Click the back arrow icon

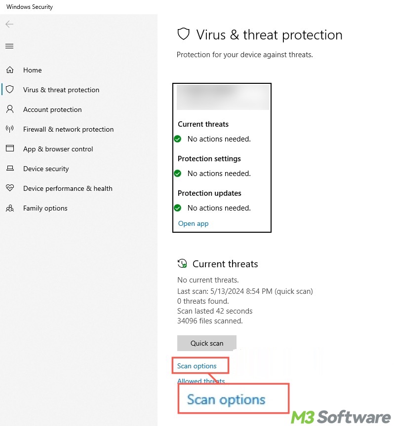point(9,24)
